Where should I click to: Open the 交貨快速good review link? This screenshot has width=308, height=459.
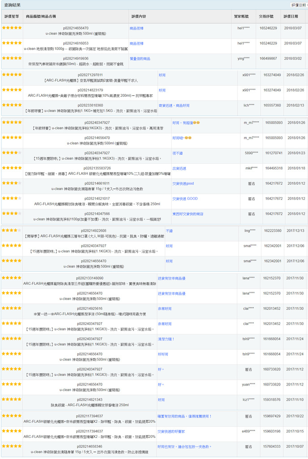coord(183,183)
